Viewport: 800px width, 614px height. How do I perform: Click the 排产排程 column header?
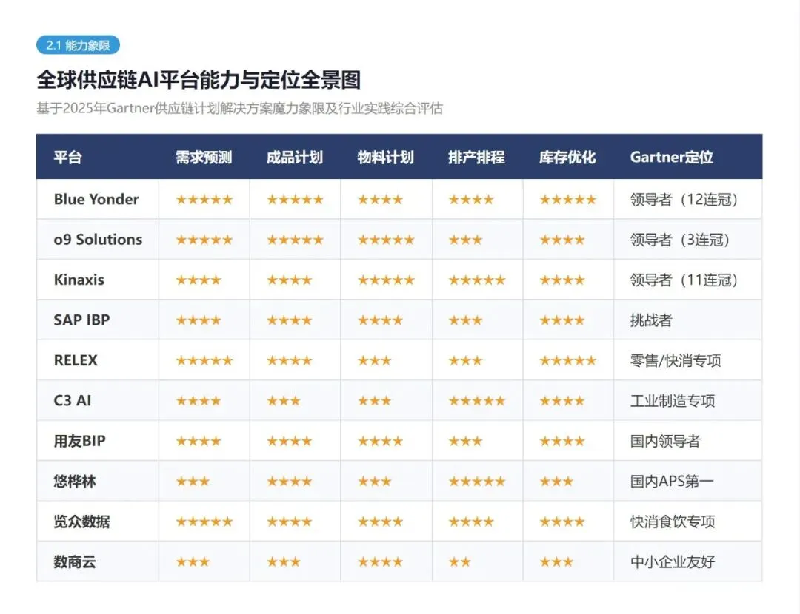coord(476,157)
